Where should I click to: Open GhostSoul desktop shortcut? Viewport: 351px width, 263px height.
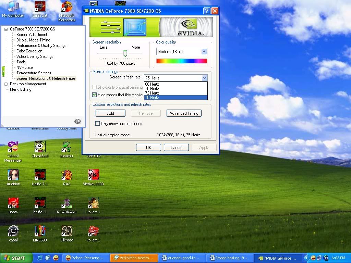(x=40, y=149)
